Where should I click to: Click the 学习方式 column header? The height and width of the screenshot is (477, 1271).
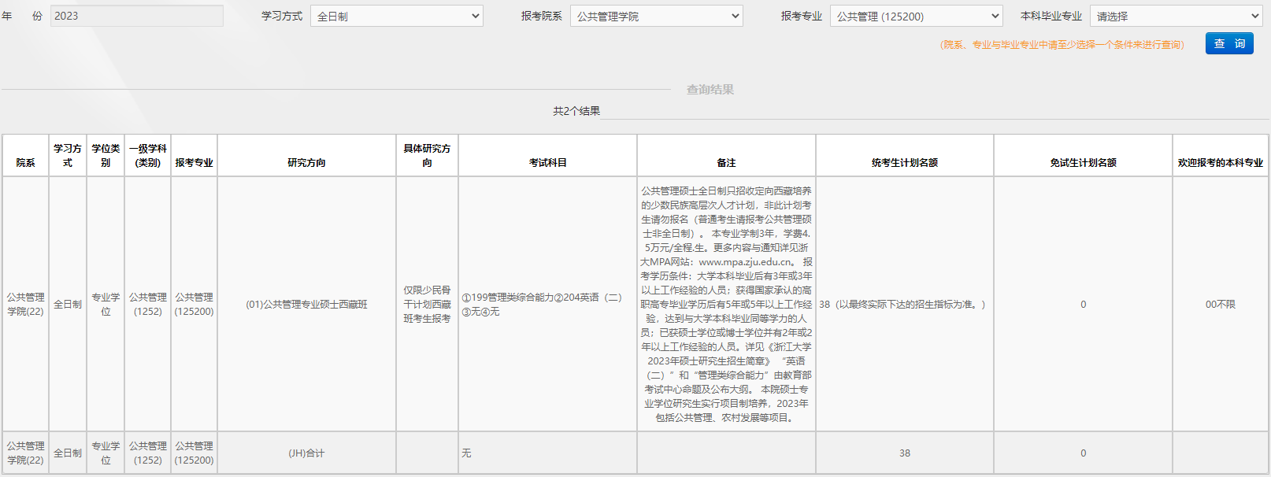pos(68,156)
